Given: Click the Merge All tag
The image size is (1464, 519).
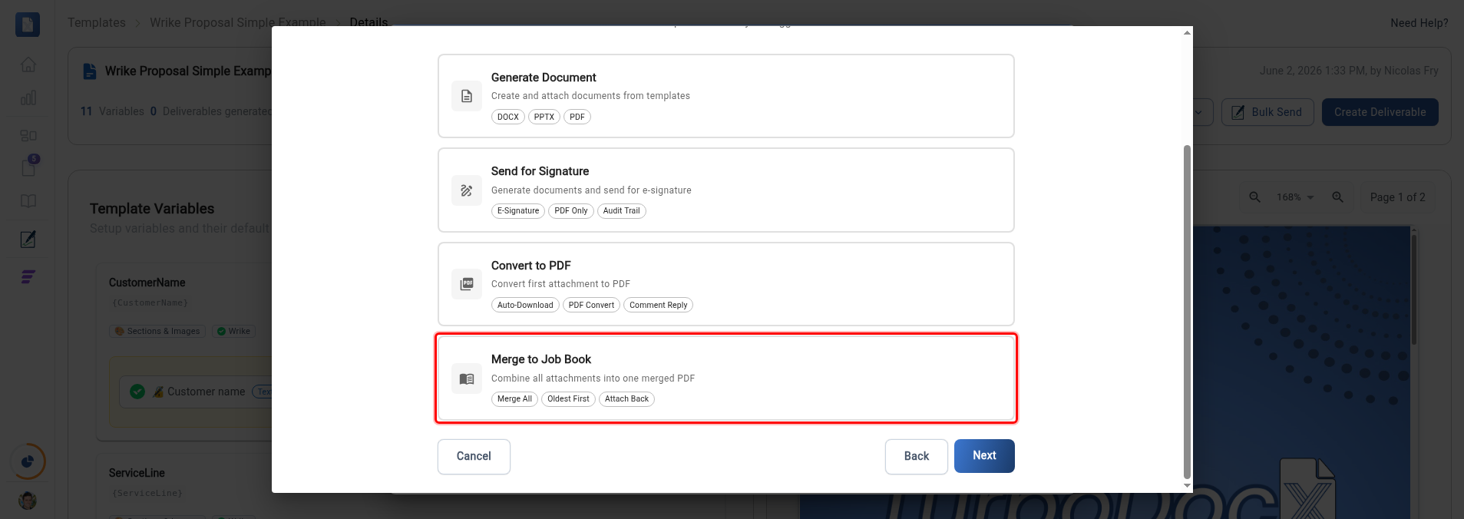Looking at the screenshot, I should [x=514, y=399].
